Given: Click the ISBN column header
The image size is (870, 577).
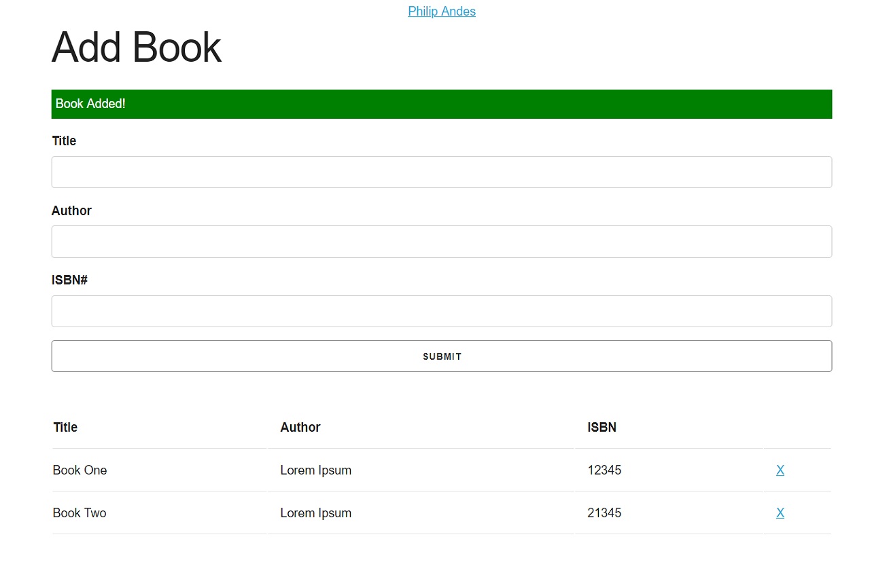Looking at the screenshot, I should [x=602, y=428].
